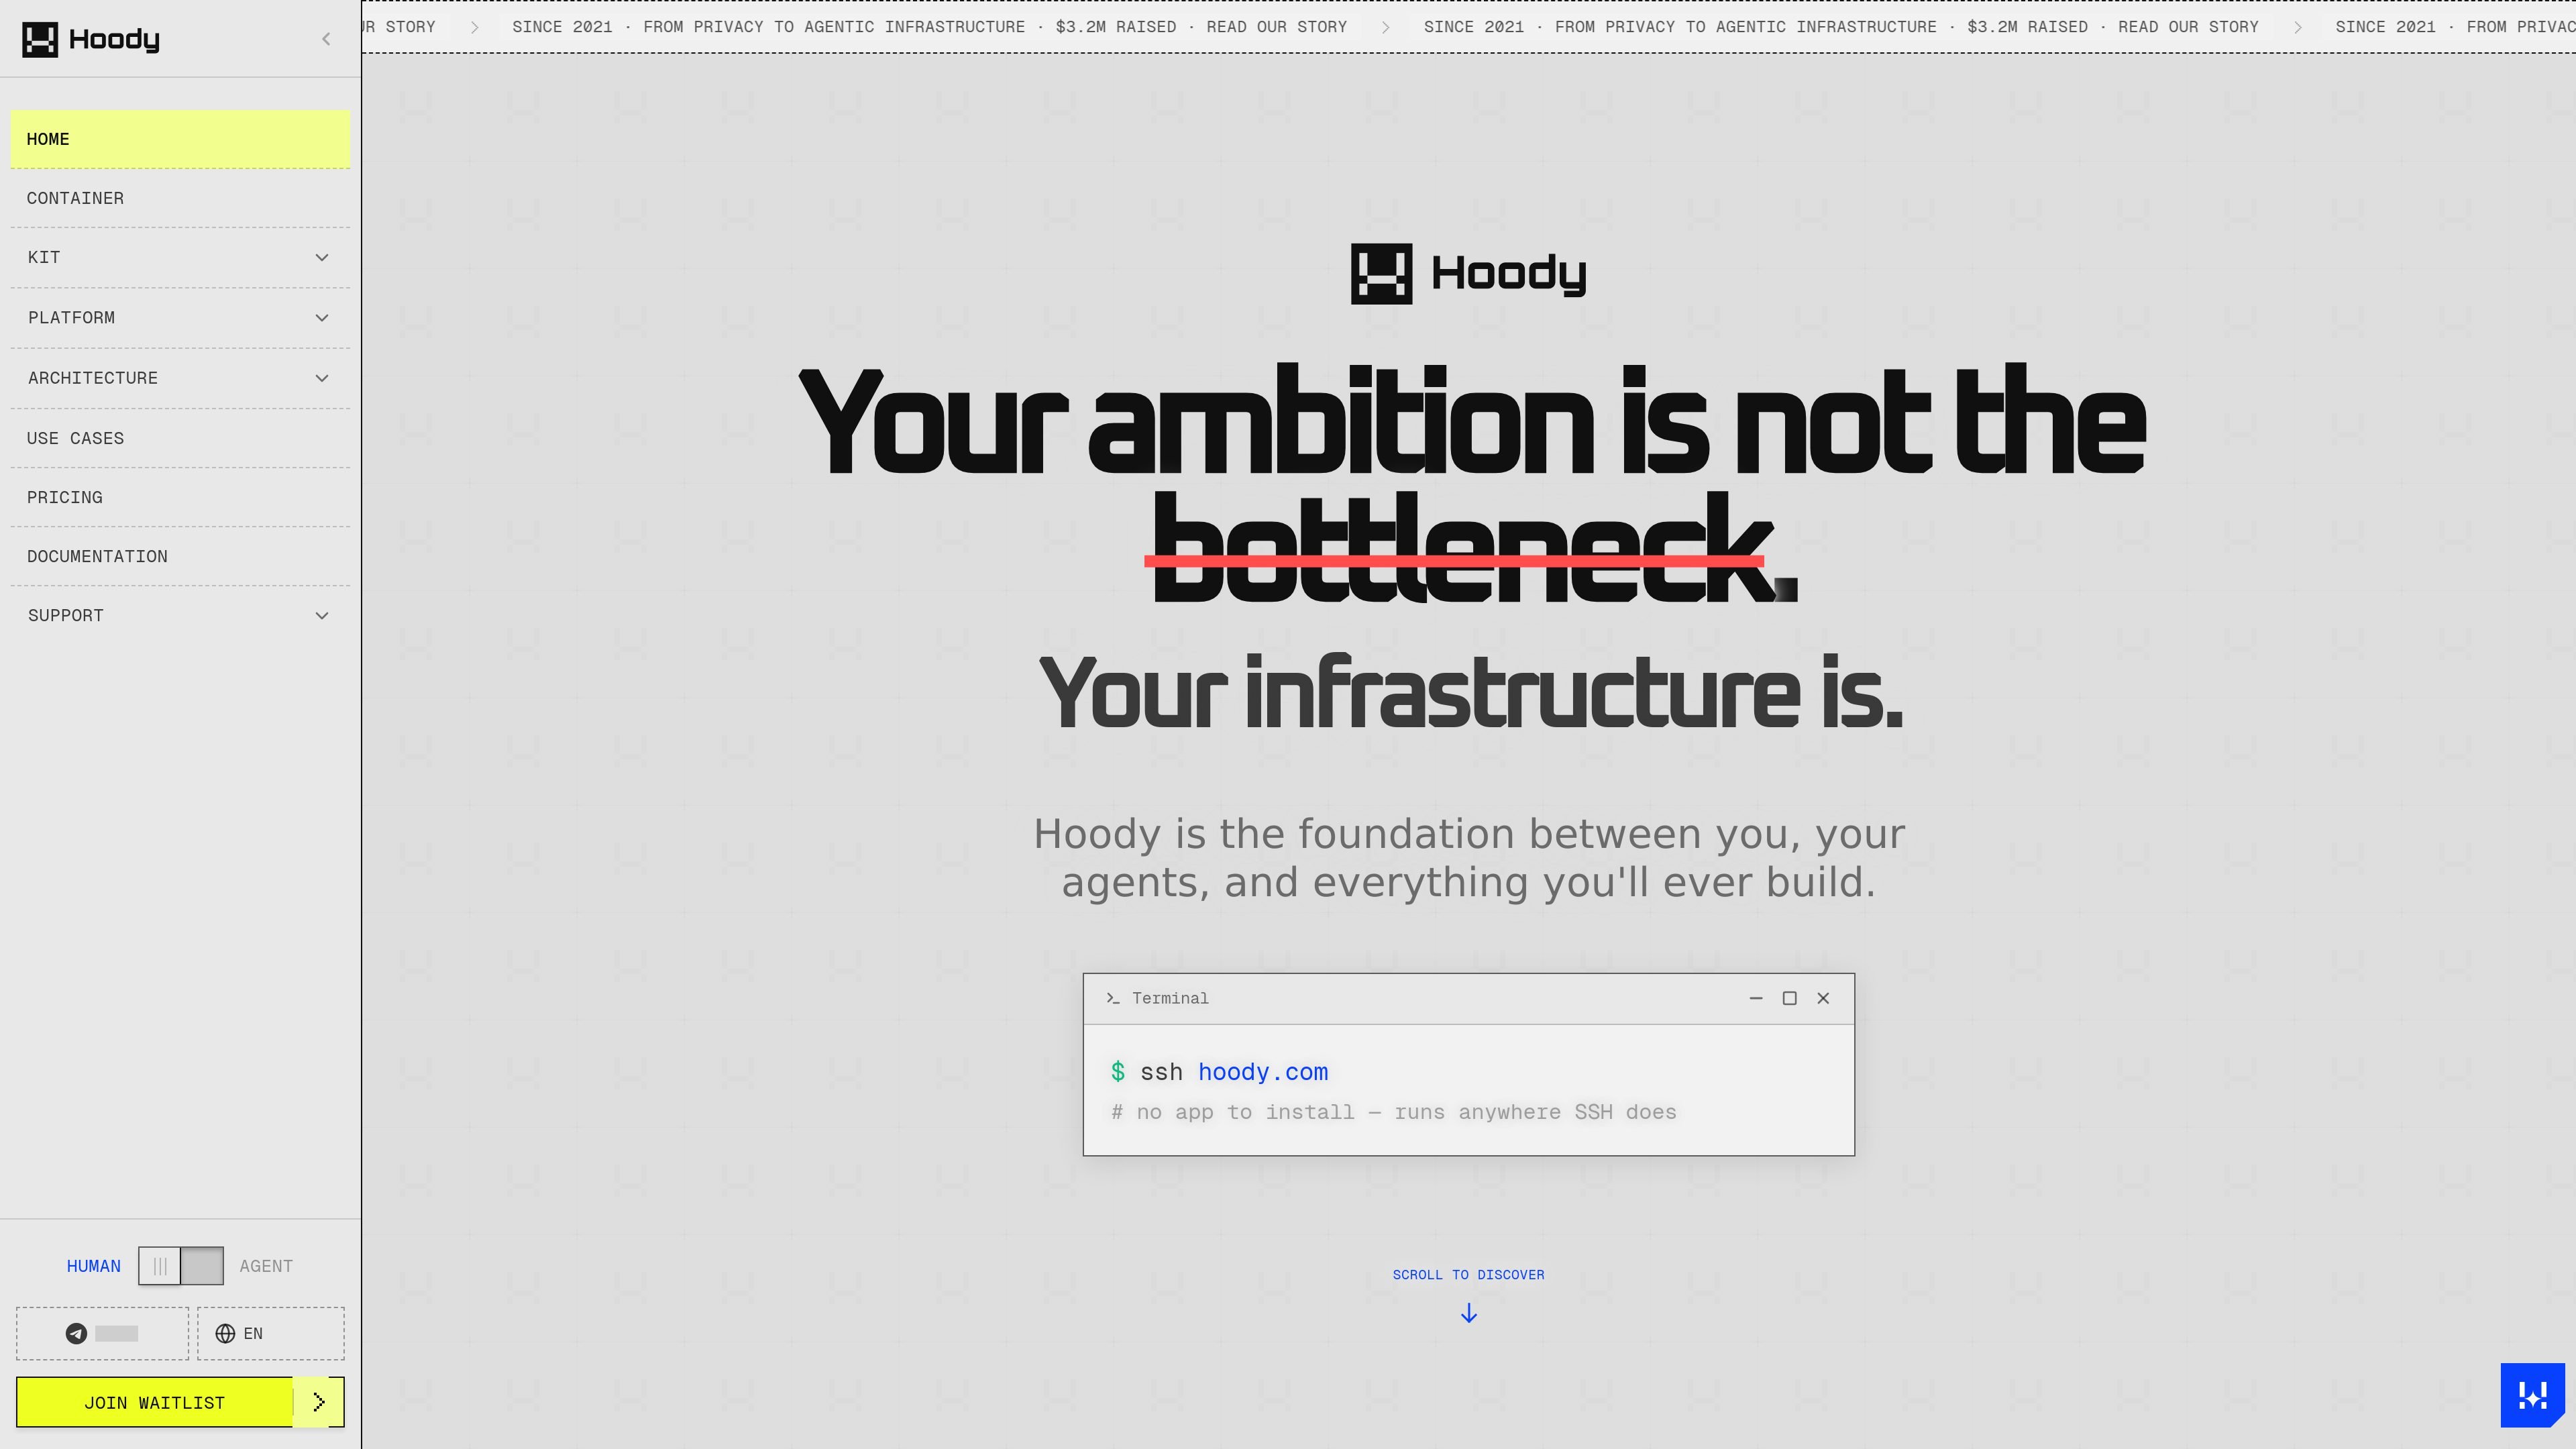Viewport: 2576px width, 1449px height.
Task: Open the EN language selector
Action: pos(271,1333)
